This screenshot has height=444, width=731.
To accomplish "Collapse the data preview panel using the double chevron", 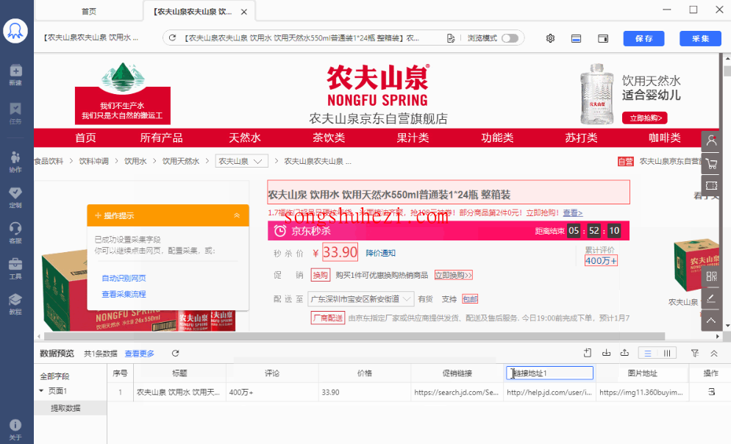I will (714, 353).
